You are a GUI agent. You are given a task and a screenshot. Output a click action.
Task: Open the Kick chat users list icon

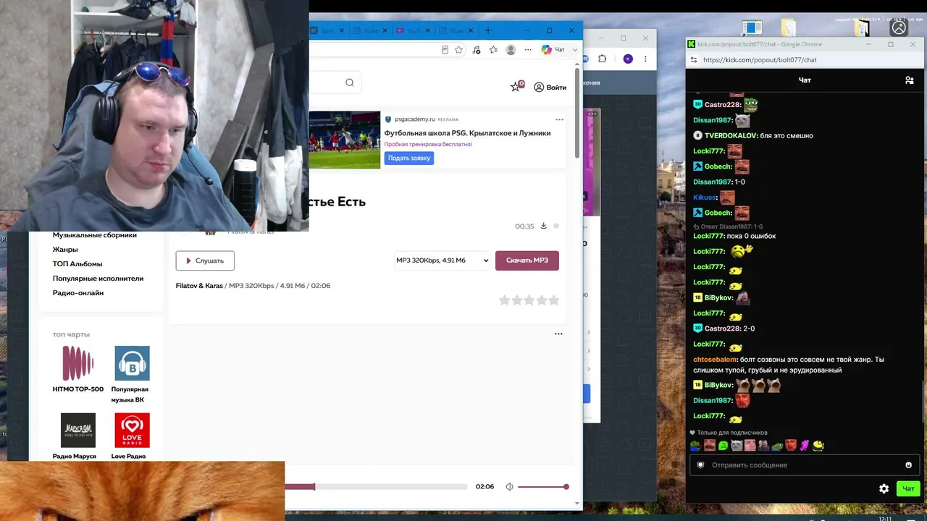[910, 80]
